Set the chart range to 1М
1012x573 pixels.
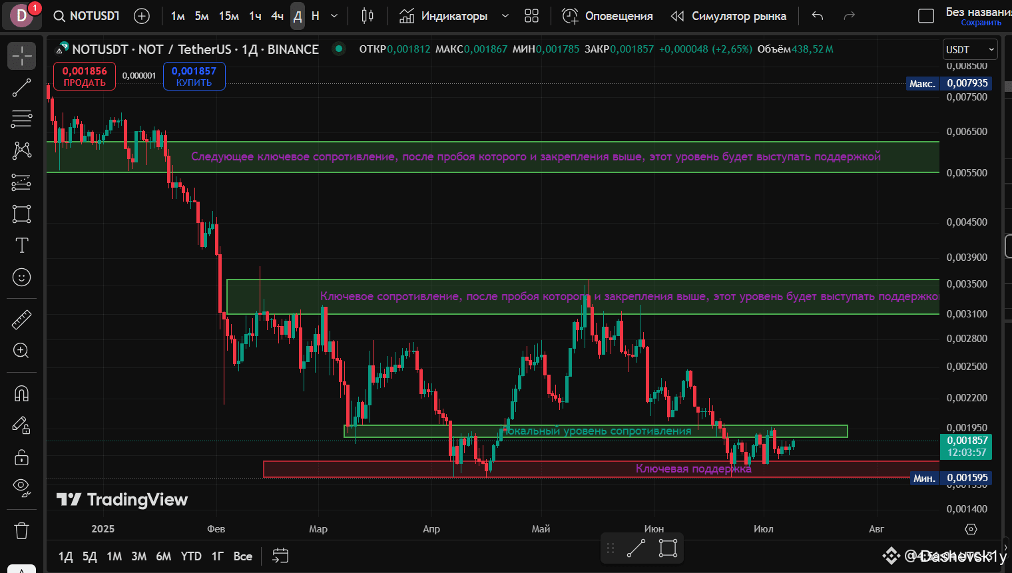pyautogui.click(x=114, y=556)
